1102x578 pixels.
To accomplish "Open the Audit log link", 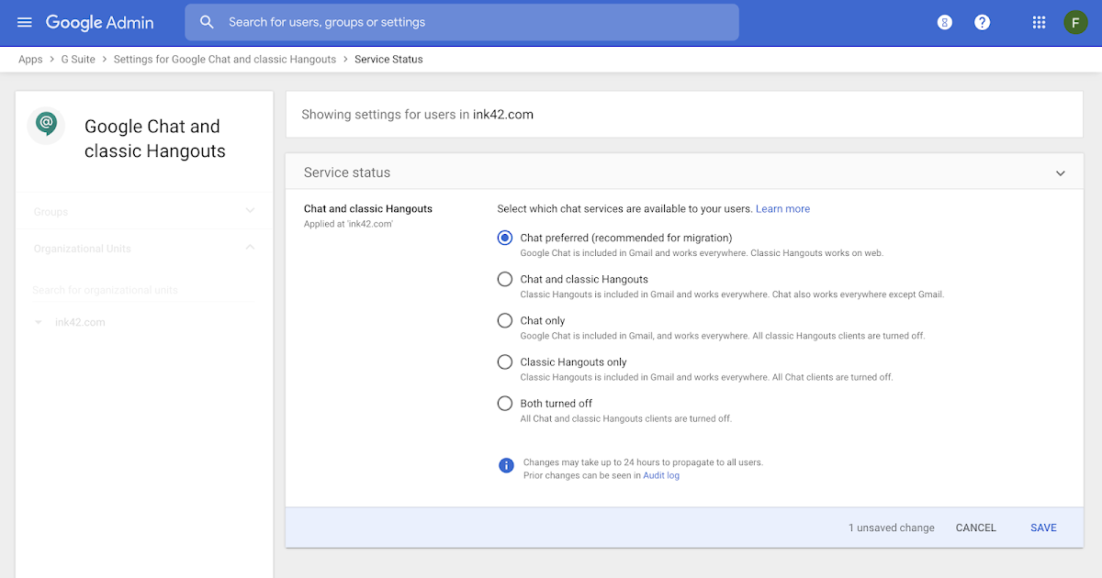I will (x=661, y=475).
